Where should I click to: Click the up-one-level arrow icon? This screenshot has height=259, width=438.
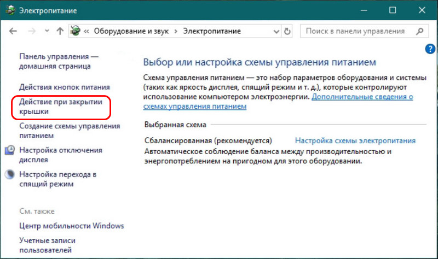point(60,31)
